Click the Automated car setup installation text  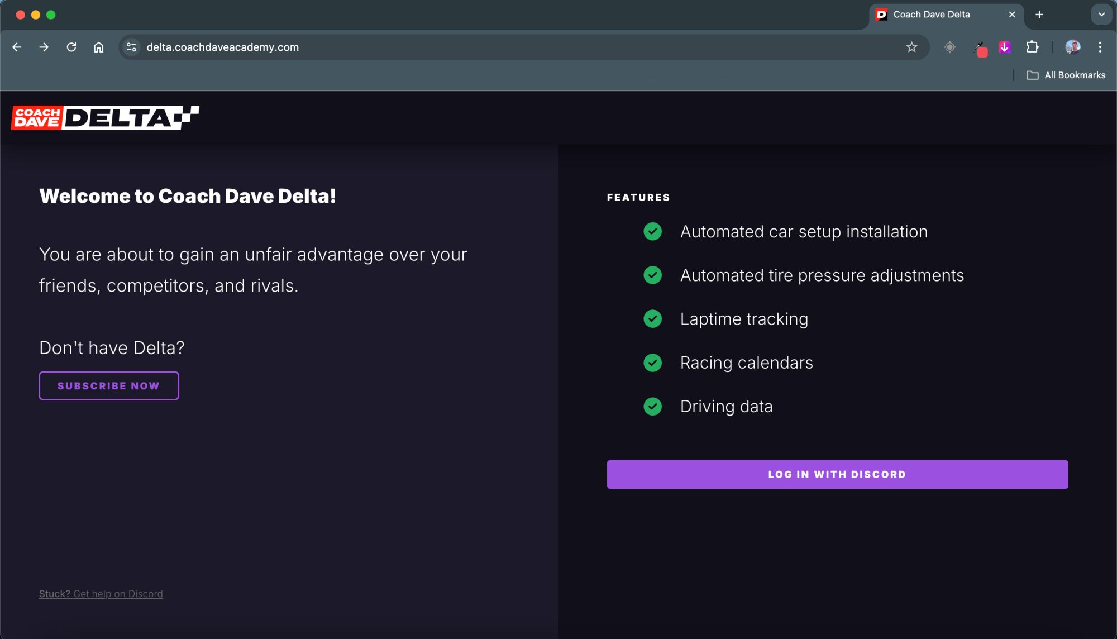804,232
